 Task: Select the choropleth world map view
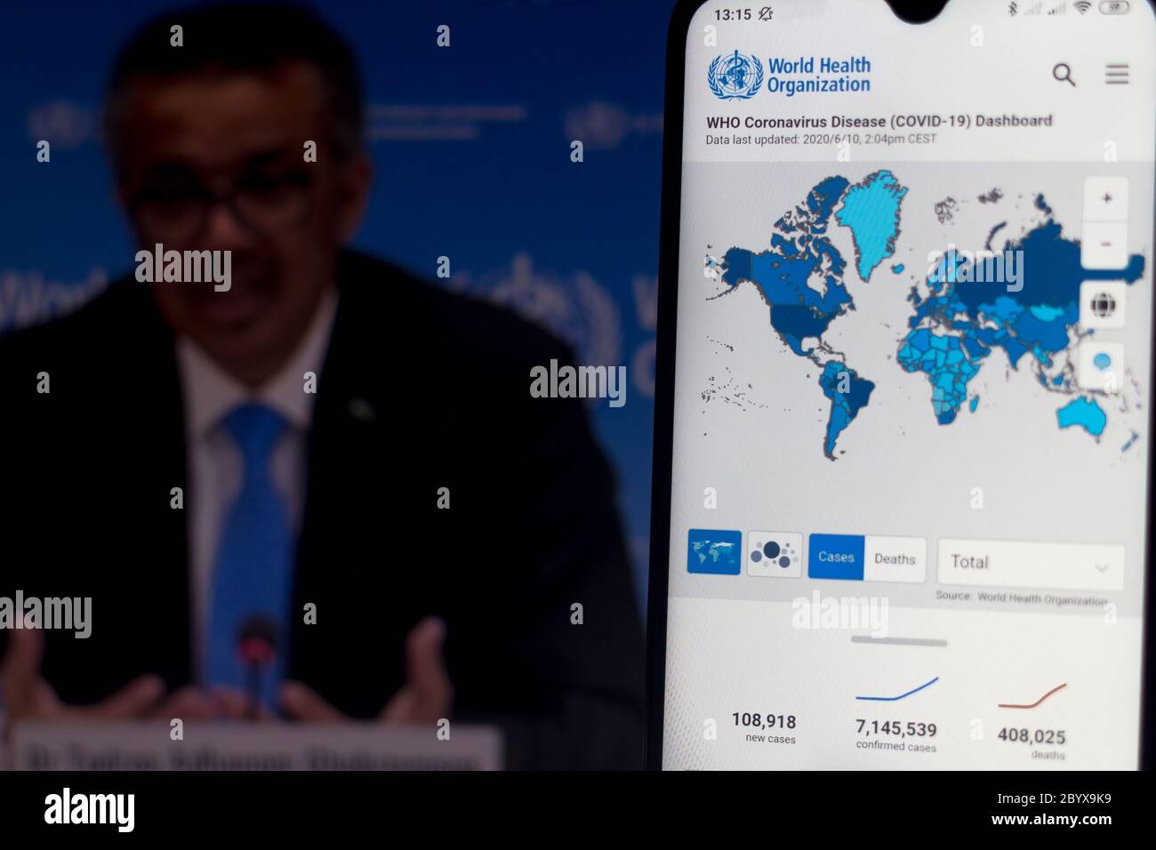pyautogui.click(x=714, y=552)
